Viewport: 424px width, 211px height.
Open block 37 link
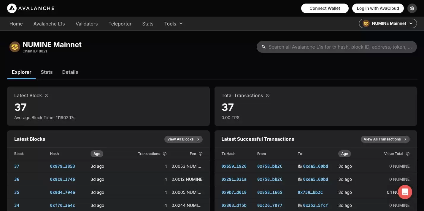click(17, 166)
